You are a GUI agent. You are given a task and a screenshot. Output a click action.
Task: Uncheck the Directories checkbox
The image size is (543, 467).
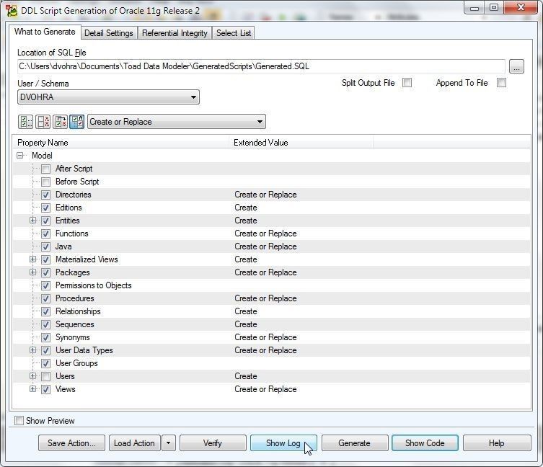[x=45, y=195]
